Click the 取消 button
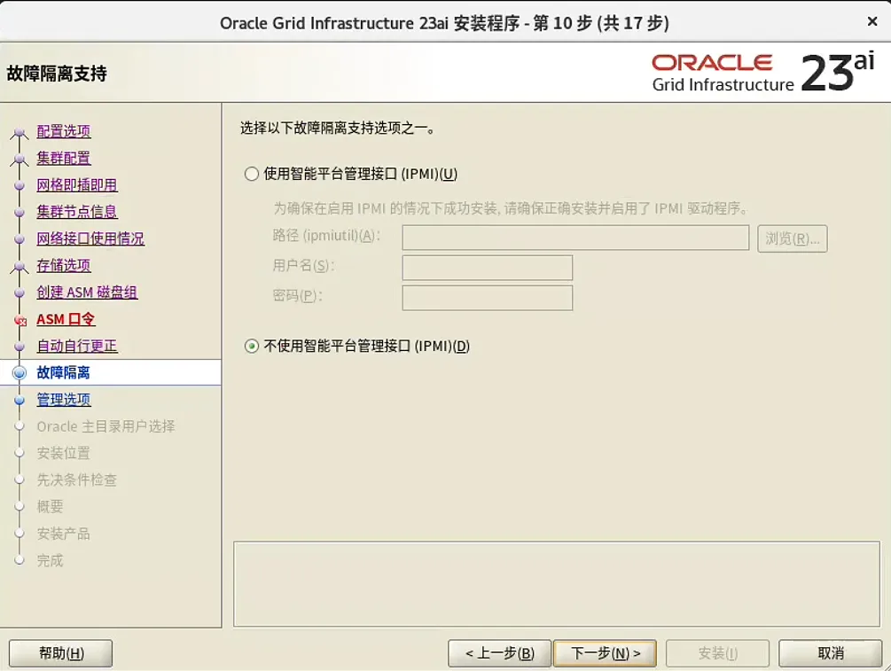 click(830, 653)
